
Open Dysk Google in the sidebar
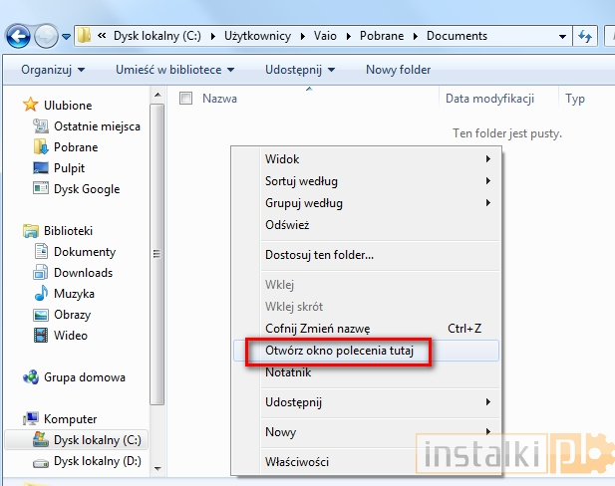tap(86, 189)
